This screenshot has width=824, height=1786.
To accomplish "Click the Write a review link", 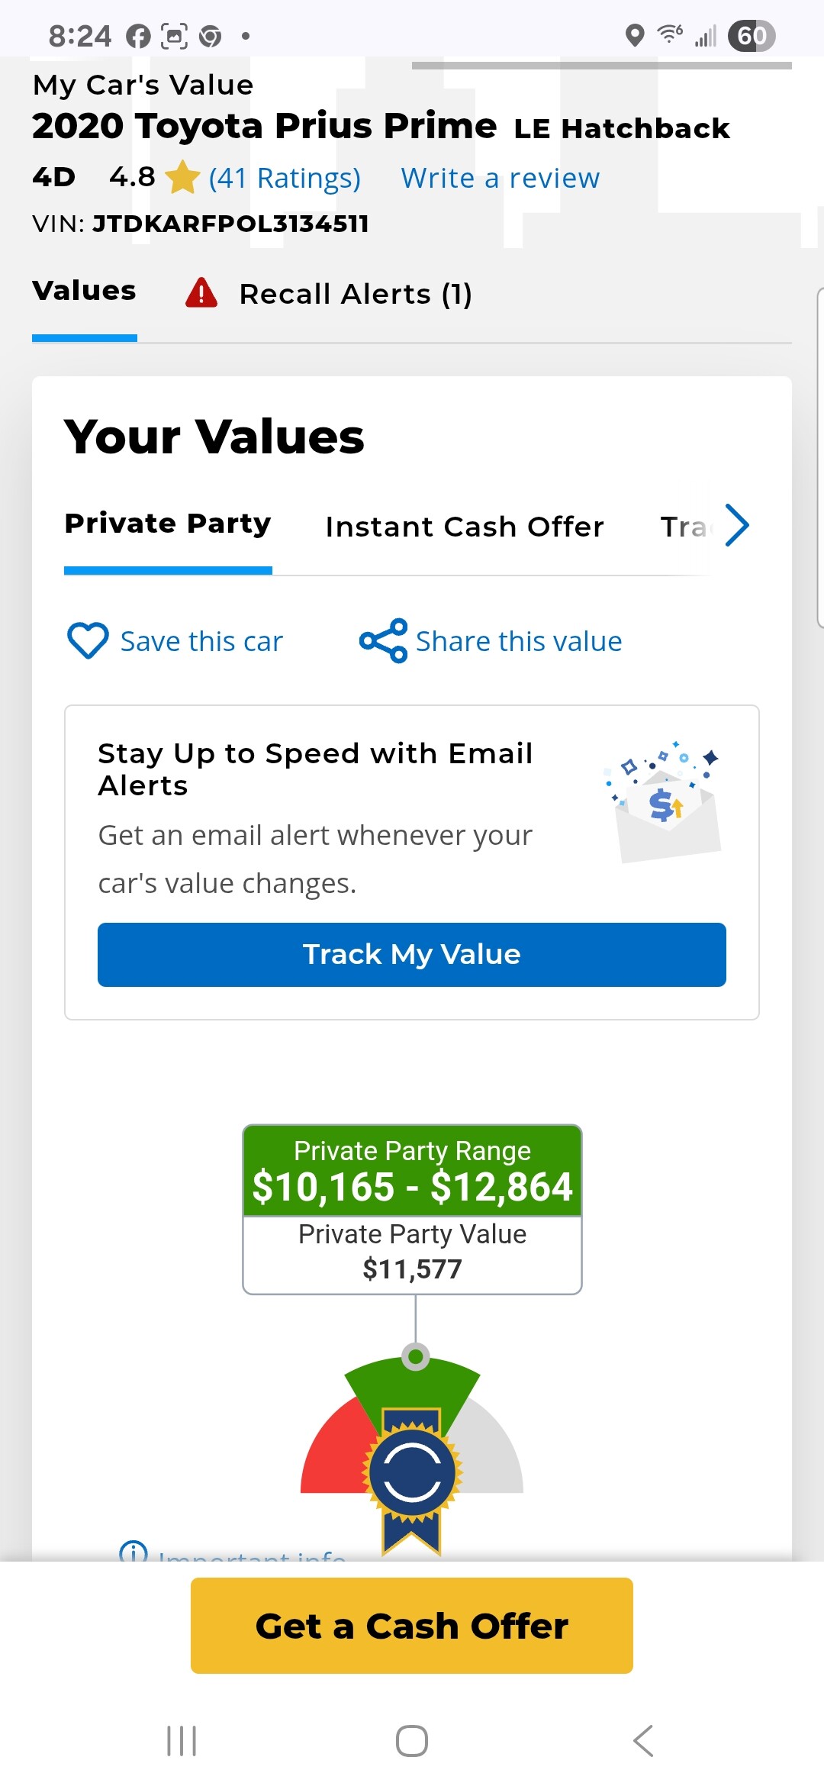I will click(501, 178).
